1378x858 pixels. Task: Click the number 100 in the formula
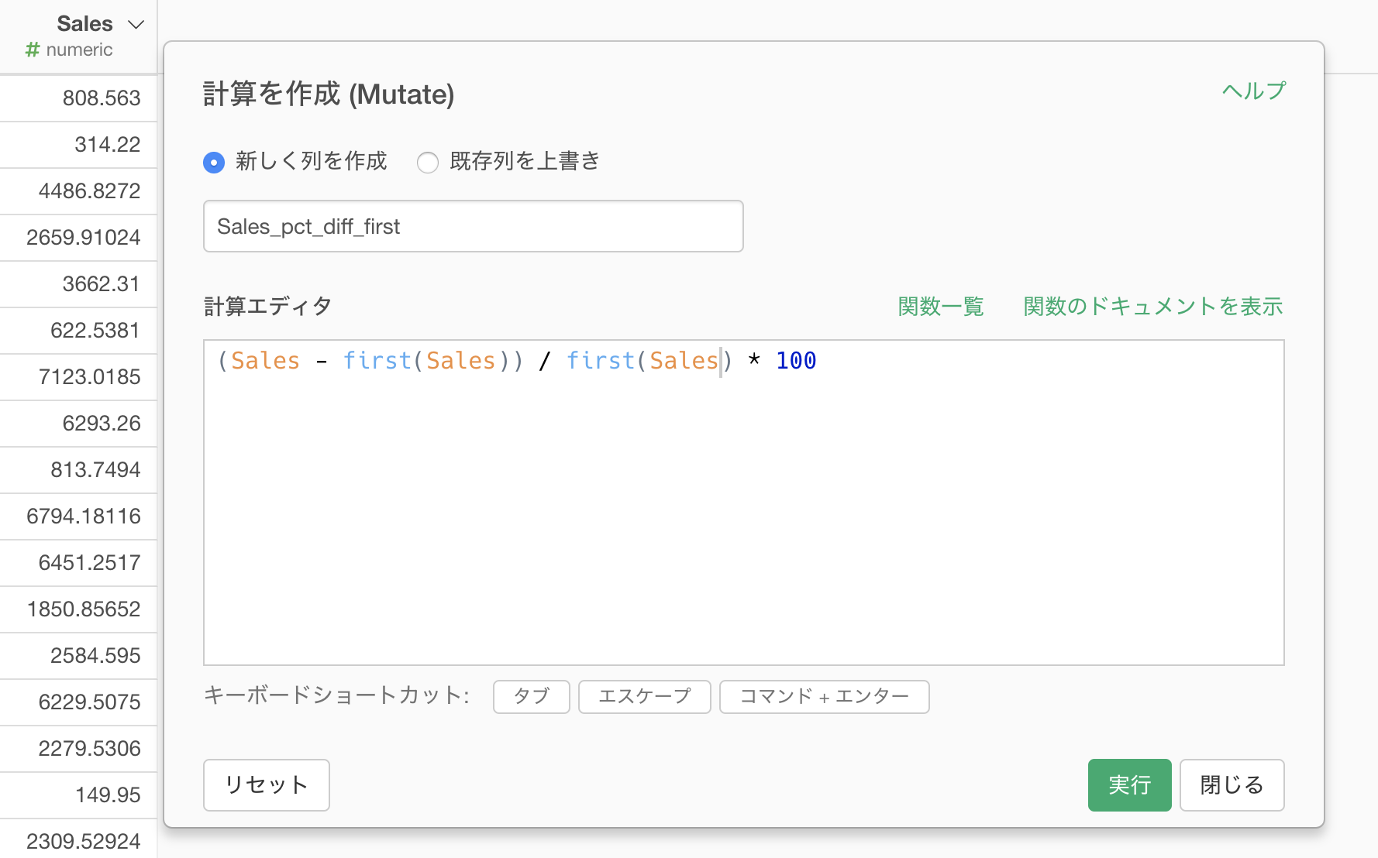[x=796, y=361]
